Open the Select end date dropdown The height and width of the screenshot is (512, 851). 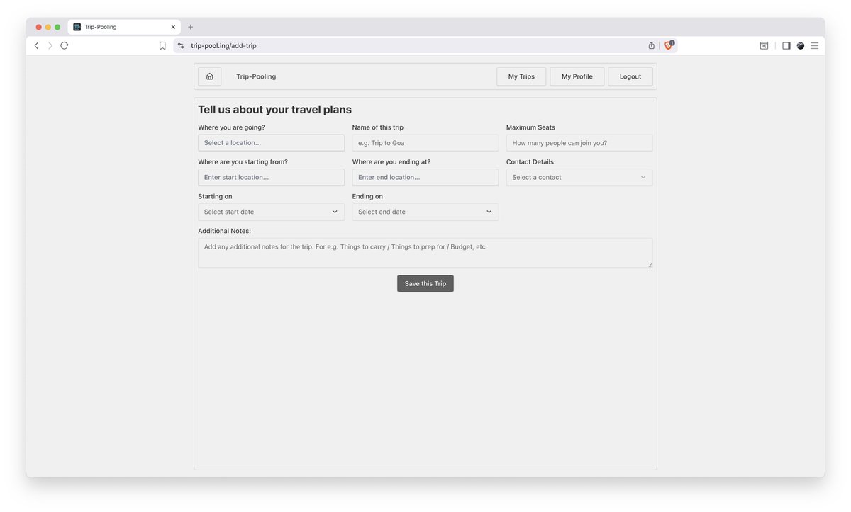(425, 211)
